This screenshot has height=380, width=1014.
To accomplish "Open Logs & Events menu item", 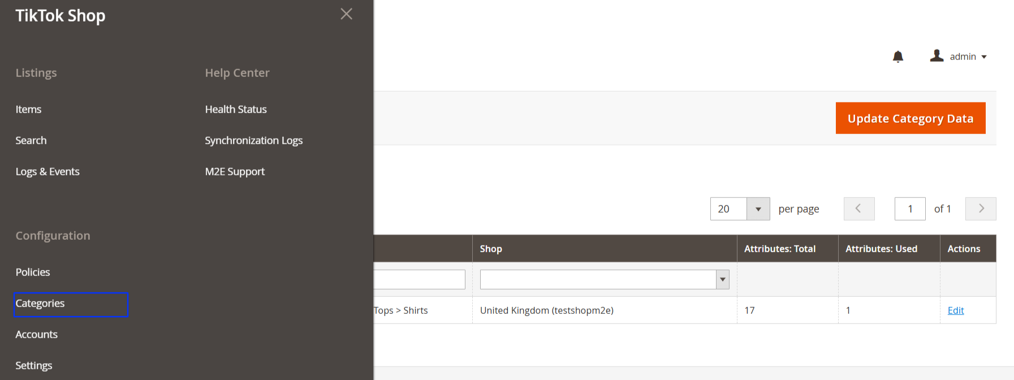I will point(48,171).
